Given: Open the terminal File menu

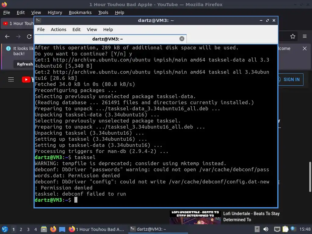Looking at the screenshot, I should coord(41,30).
